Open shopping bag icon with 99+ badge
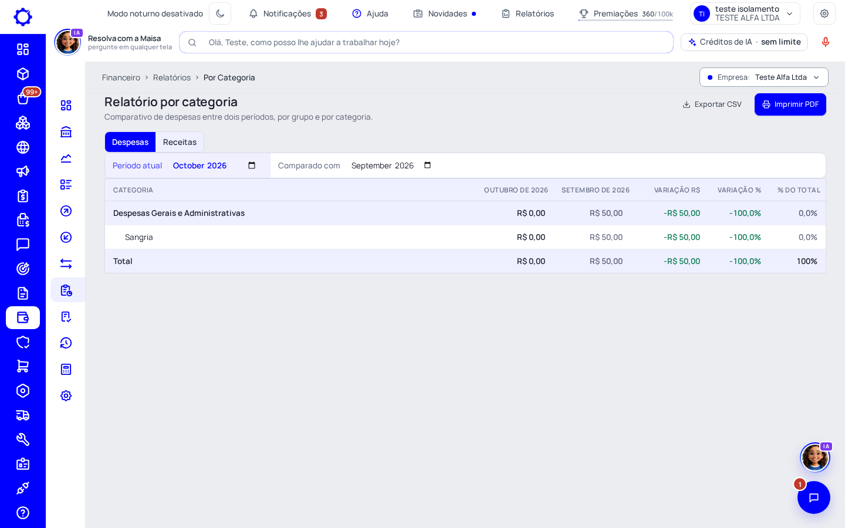 coord(23,98)
